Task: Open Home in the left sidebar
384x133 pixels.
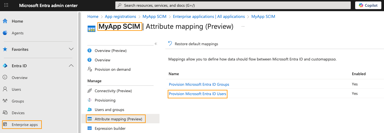Action: 17,21
